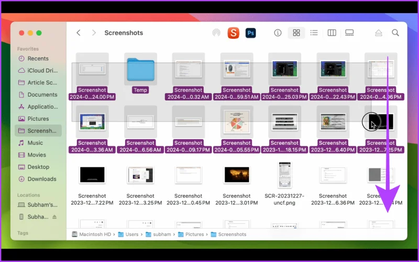Eject the Subha... device in sidebar
The width and height of the screenshot is (419, 262).
[x=54, y=217]
